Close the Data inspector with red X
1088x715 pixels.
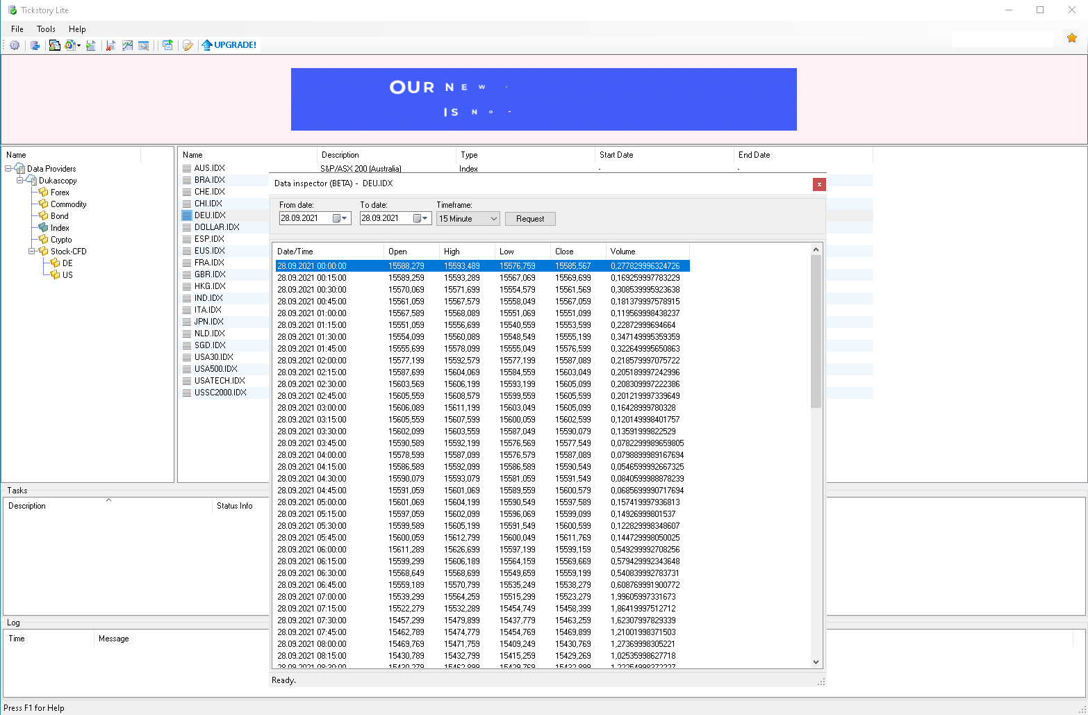[819, 184]
